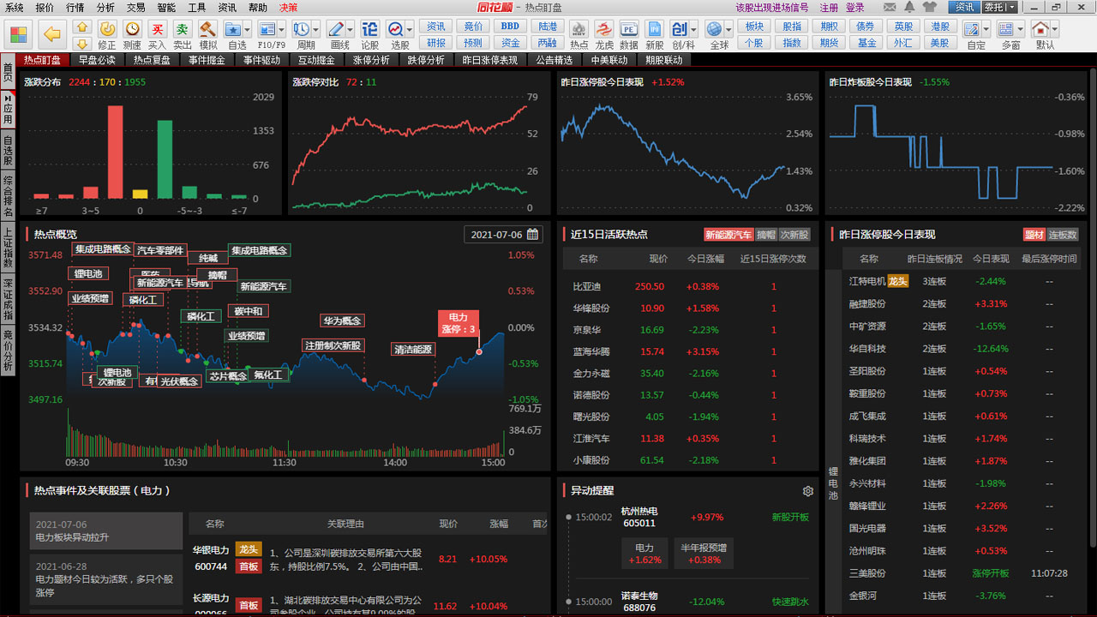The image size is (1097, 617).
Task: Toggle 连板数 view in yesterday's limit-up panel
Action: pos(1063,235)
